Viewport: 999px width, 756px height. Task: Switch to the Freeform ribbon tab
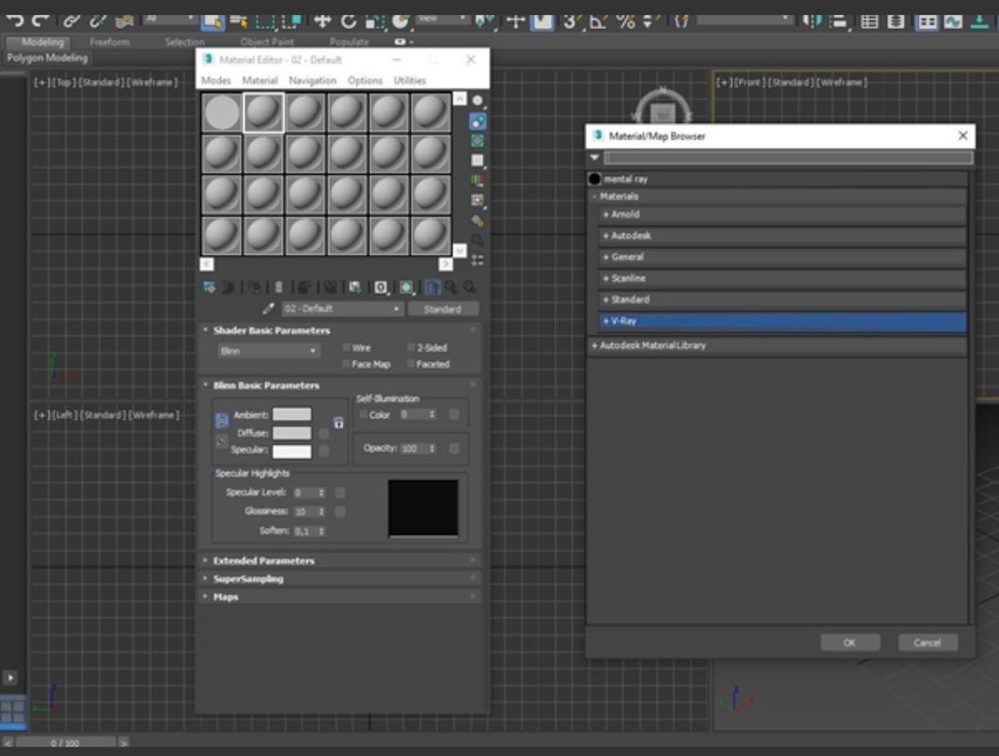click(x=109, y=42)
